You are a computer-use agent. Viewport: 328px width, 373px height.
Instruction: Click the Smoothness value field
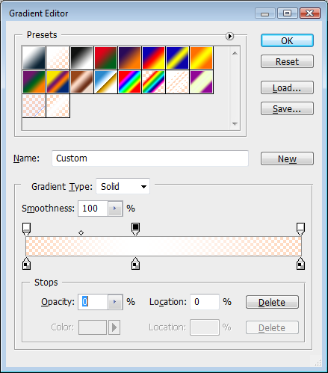point(93,209)
